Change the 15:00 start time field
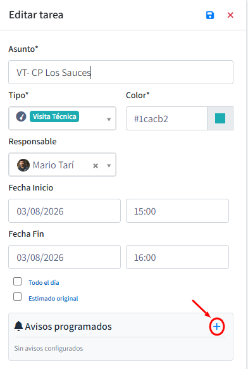This screenshot has width=248, height=369. (x=177, y=211)
